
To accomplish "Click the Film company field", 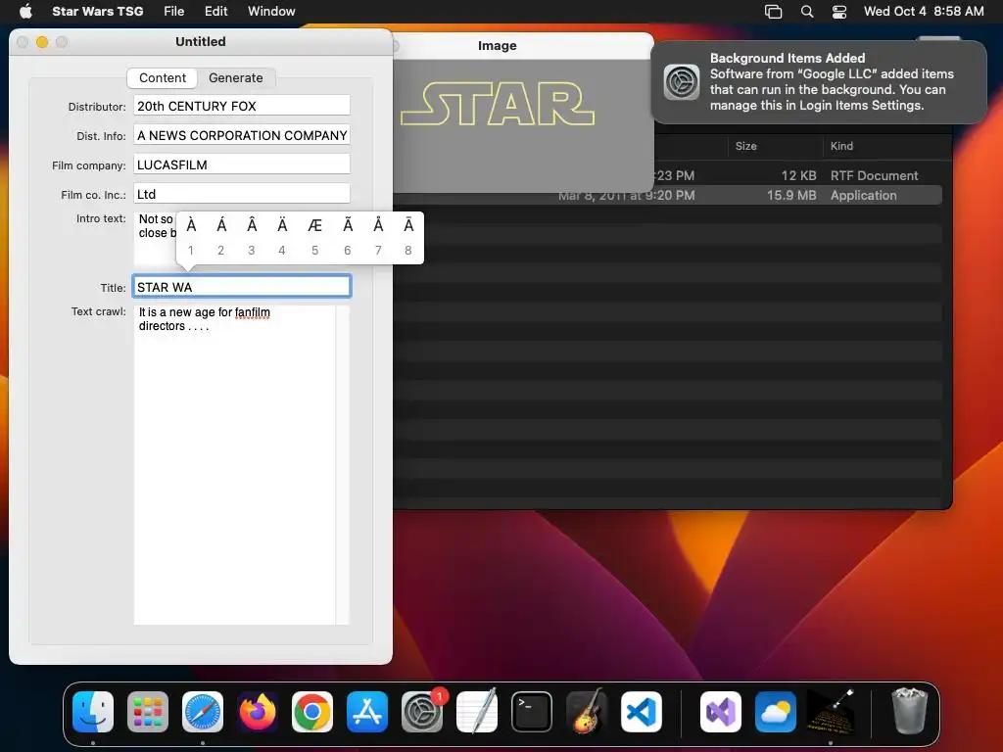I will click(x=242, y=164).
